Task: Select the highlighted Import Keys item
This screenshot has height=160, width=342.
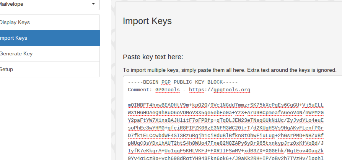Action: pos(50,38)
